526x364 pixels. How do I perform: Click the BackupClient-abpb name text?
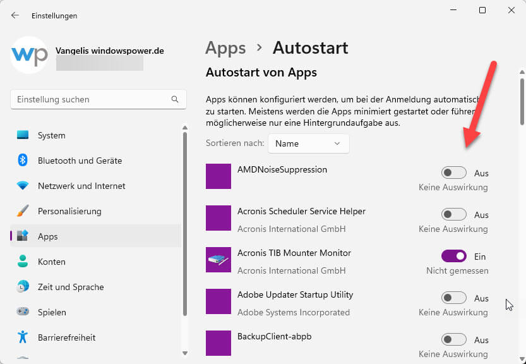(275, 336)
